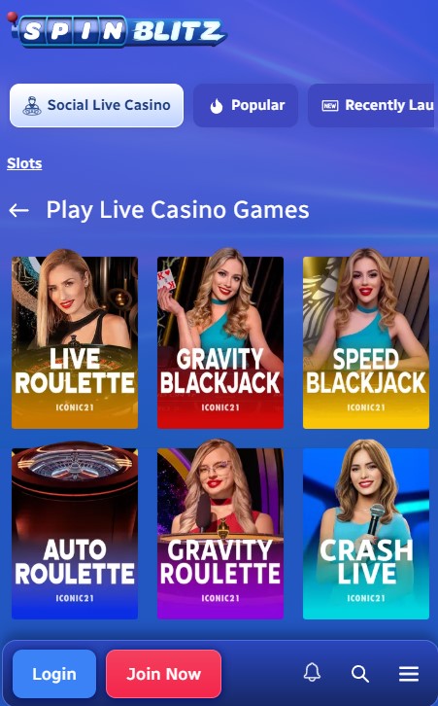Click the Join Now button
This screenshot has height=706, width=438.
pyautogui.click(x=164, y=674)
